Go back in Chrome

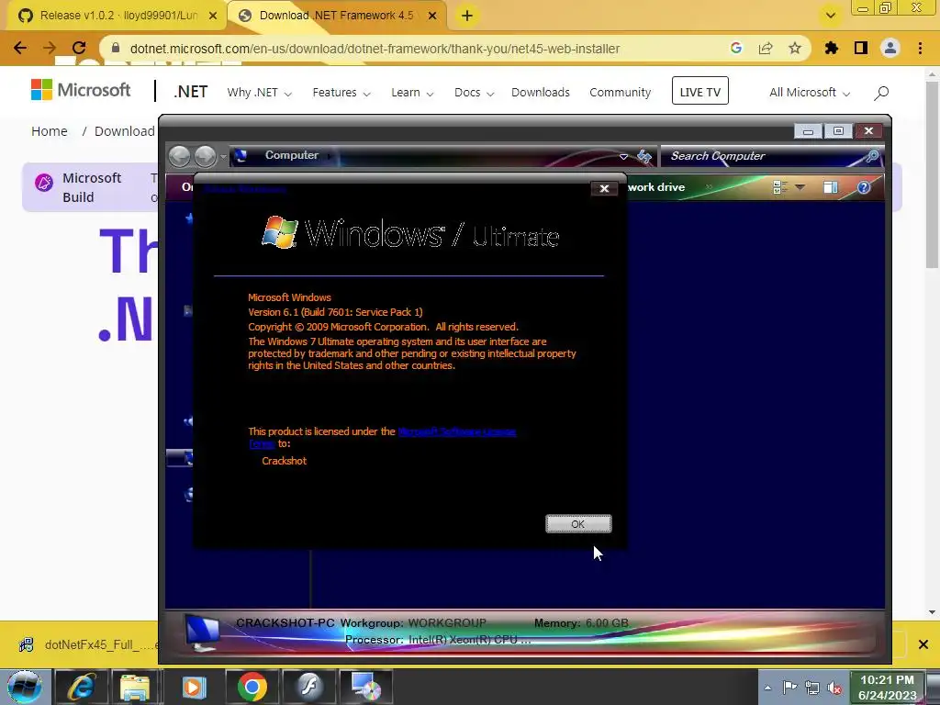coord(20,48)
